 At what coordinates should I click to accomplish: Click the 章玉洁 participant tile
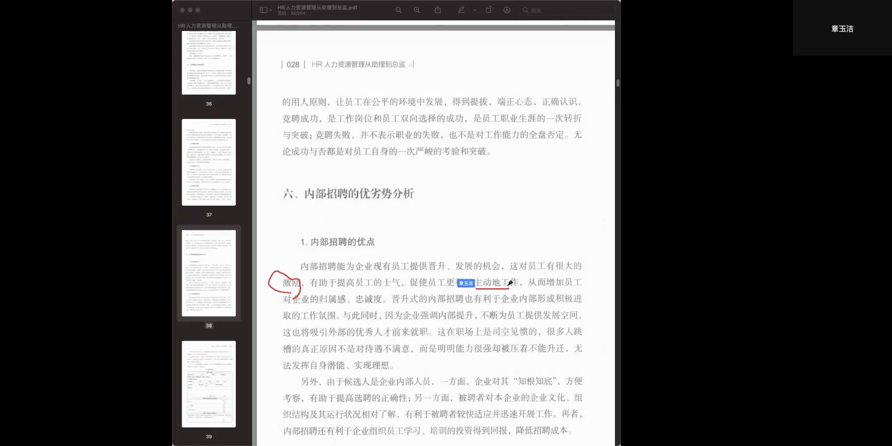tap(842, 28)
